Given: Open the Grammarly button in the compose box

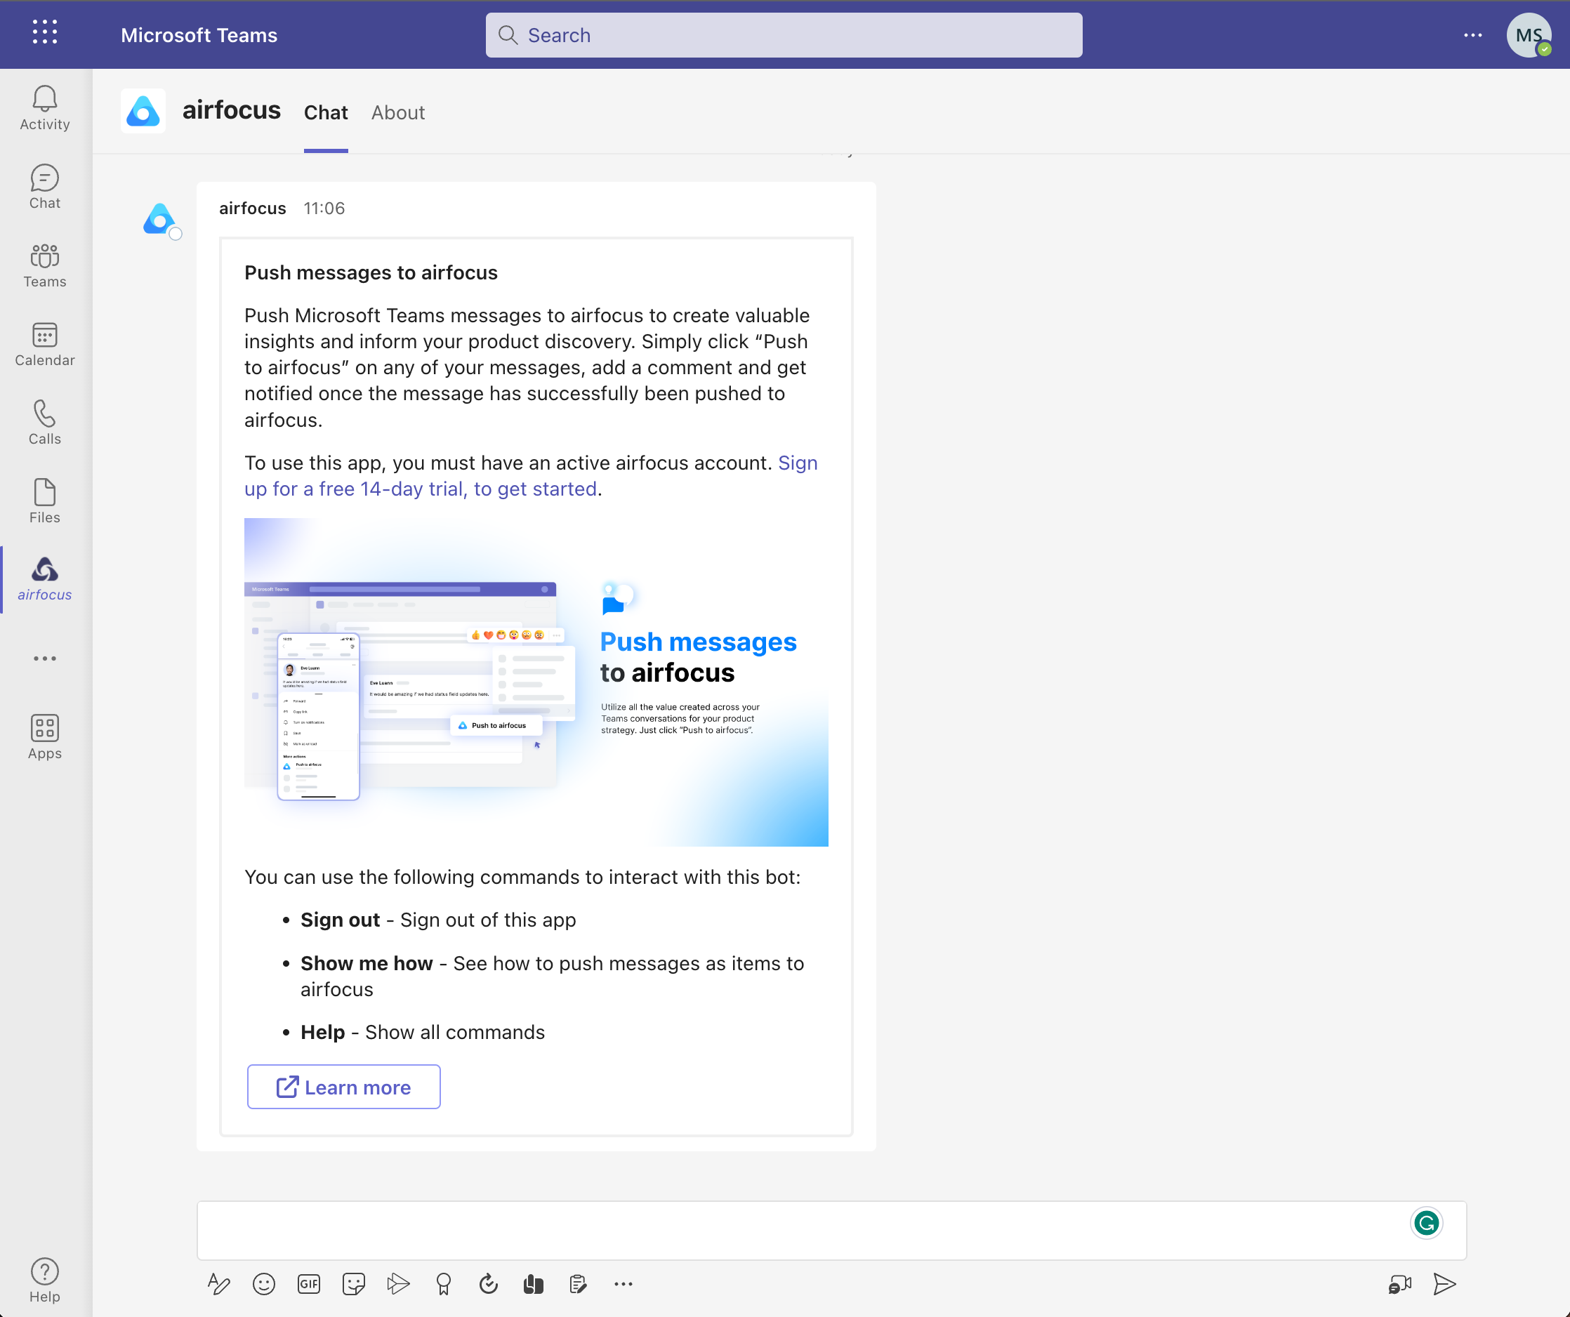Looking at the screenshot, I should click(1427, 1224).
